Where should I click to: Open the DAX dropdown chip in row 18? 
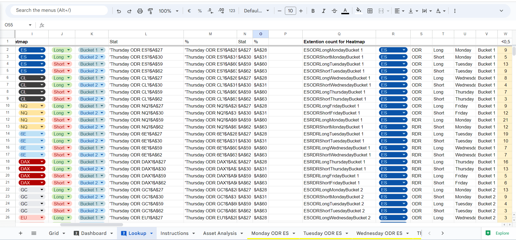click(32, 162)
